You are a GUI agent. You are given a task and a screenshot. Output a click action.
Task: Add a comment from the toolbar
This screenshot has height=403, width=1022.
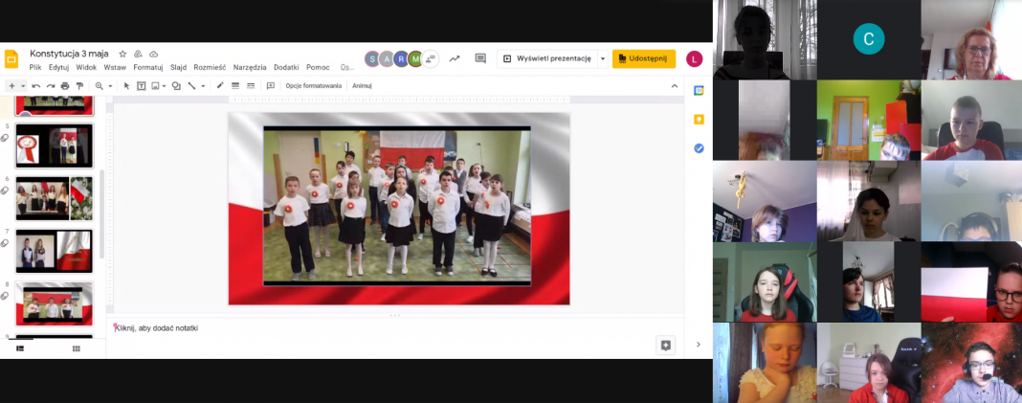pyautogui.click(x=271, y=86)
